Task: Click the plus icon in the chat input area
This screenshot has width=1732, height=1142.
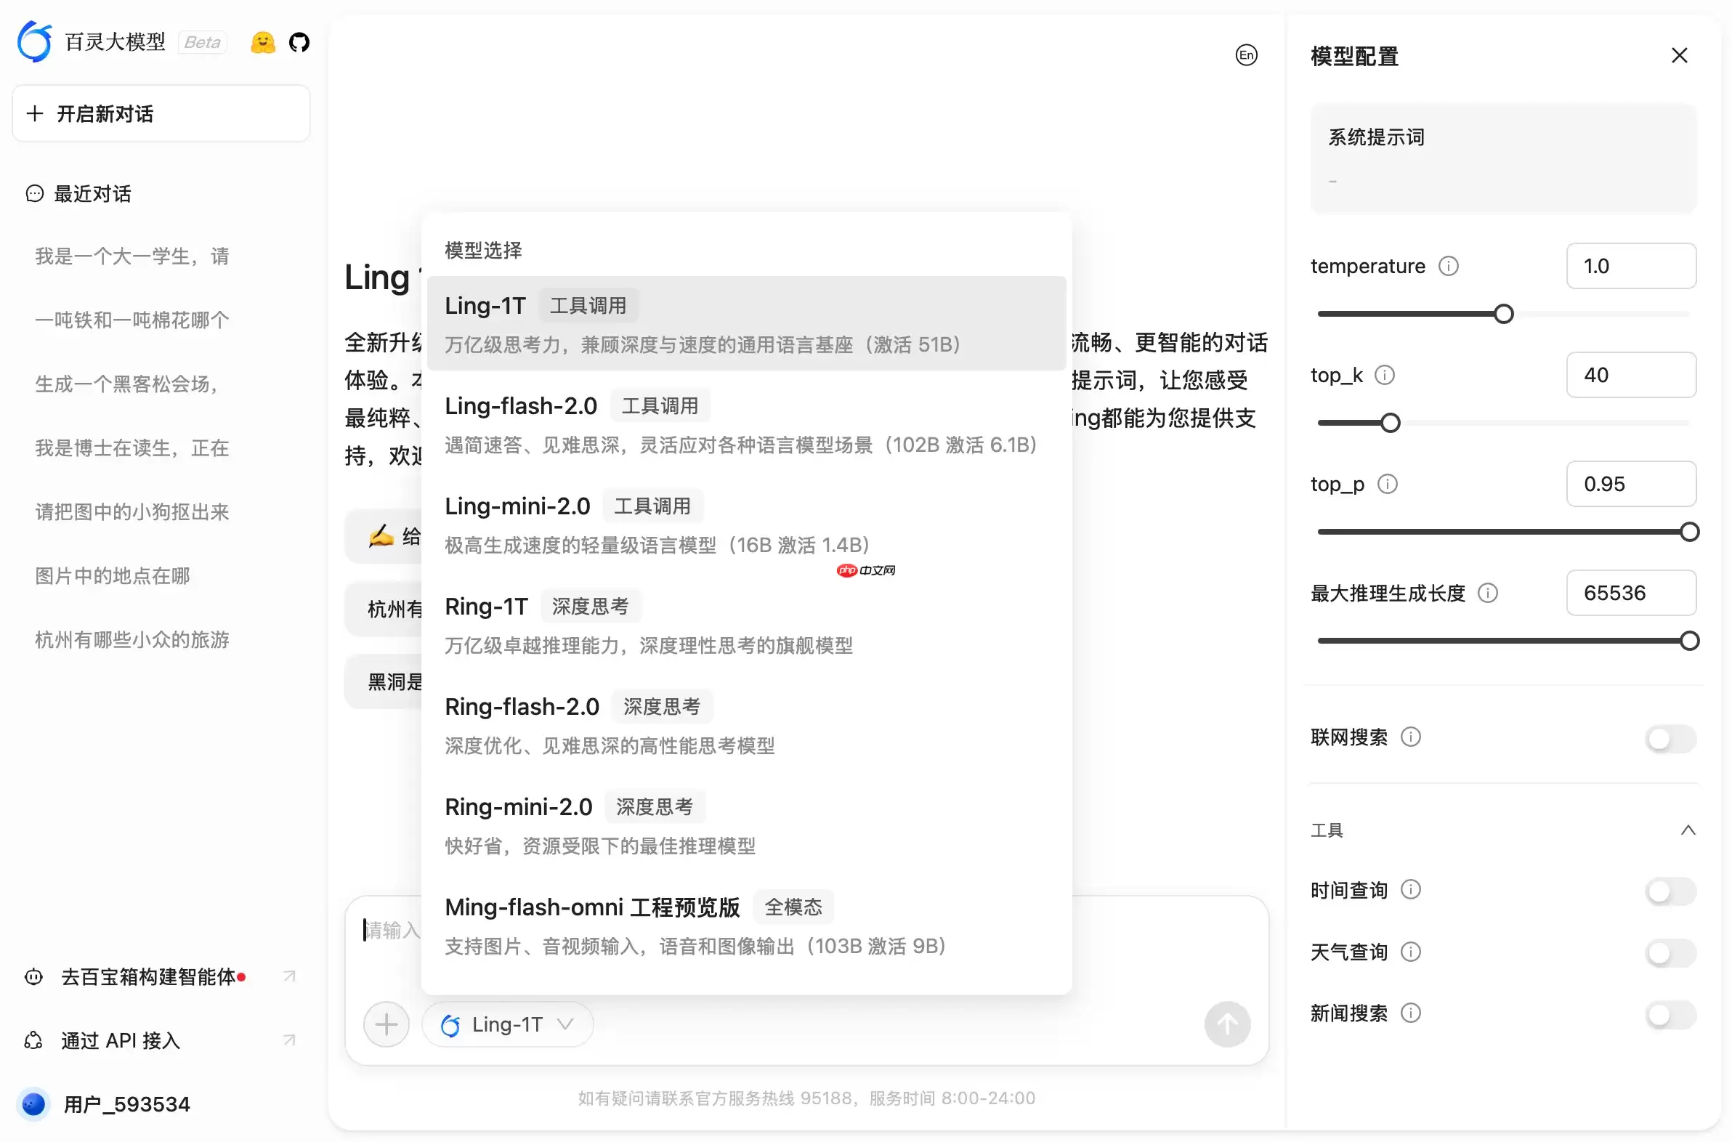Action: pyautogui.click(x=387, y=1024)
